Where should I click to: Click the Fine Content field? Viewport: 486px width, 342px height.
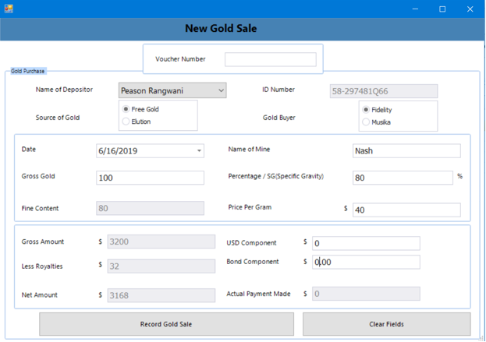click(150, 208)
